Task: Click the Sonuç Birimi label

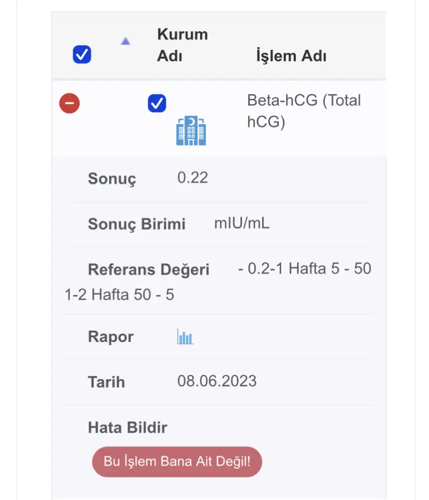Action: [x=136, y=224]
